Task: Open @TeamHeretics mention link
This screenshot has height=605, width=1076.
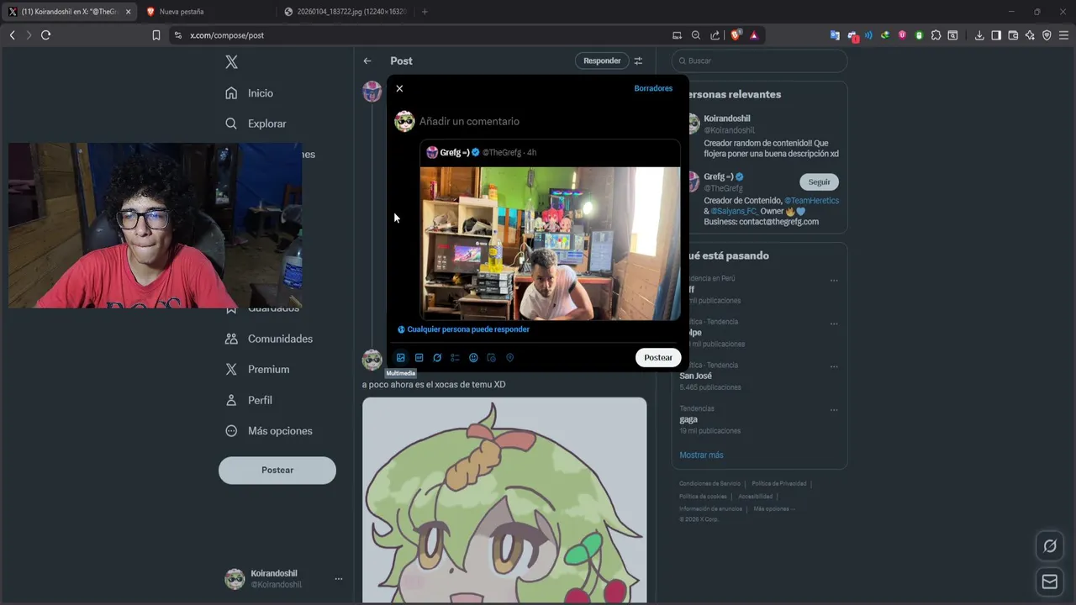Action: 811,201
